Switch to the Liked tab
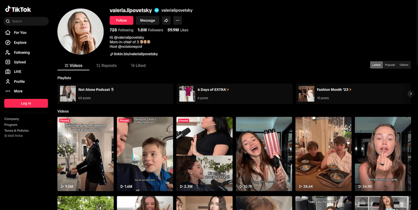This screenshot has height=210, width=418. 138,66
